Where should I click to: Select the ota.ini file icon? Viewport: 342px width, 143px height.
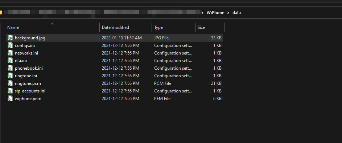10,61
